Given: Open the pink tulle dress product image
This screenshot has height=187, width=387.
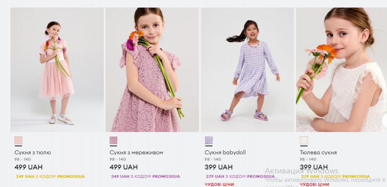Looking at the screenshot, I should pos(57,70).
